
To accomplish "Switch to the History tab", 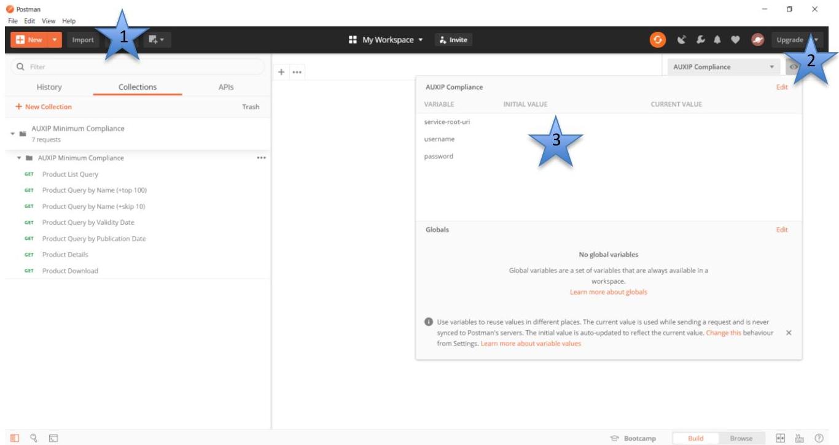I will click(49, 87).
